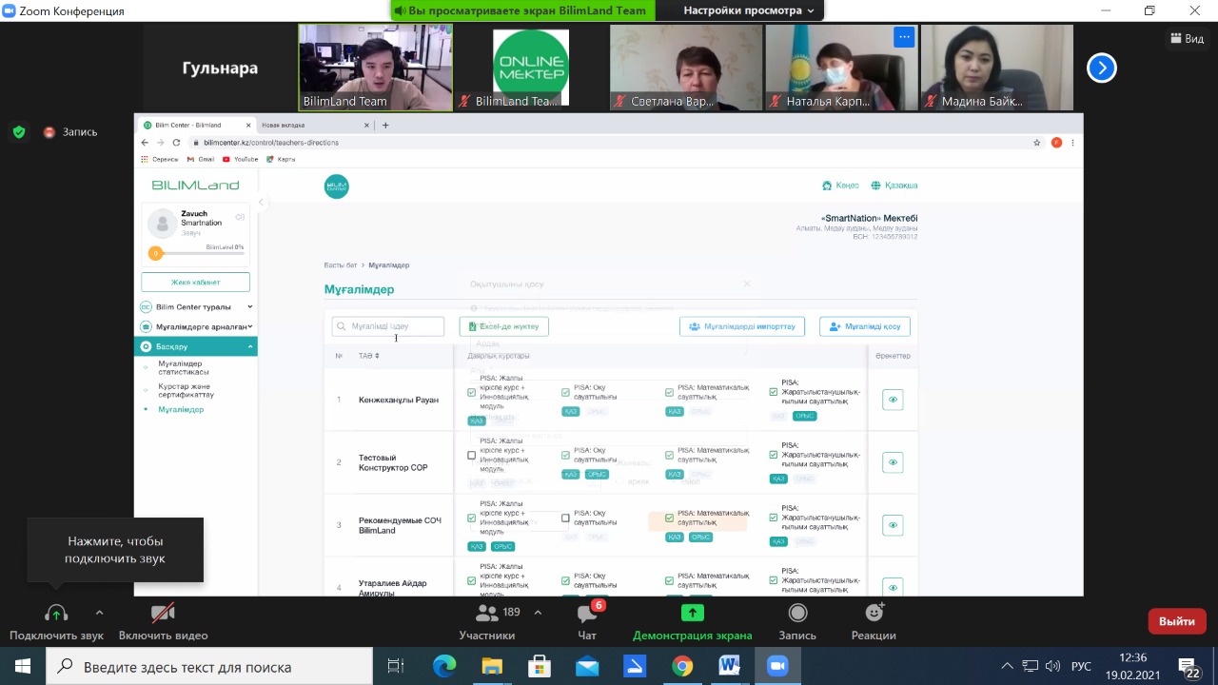This screenshot has height=685, width=1218.
Task: Check Рекомендуемые СОЧ PISA Оқу сауаттылығы checkbox
Action: pos(565,519)
